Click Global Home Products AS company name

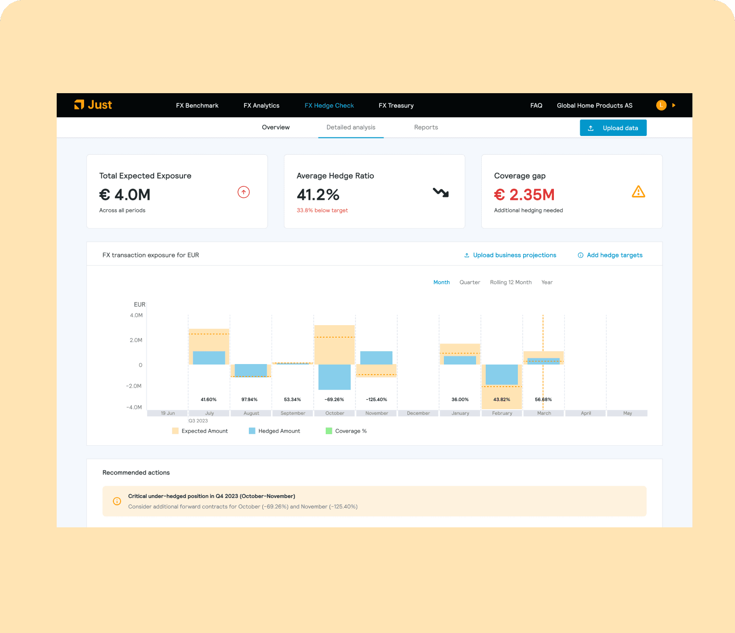tap(595, 105)
